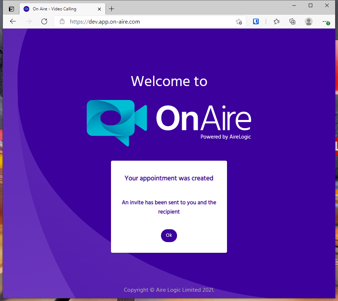This screenshot has width=338, height=301.
Task: Click the Ok button in the dialog
Action: tap(169, 236)
